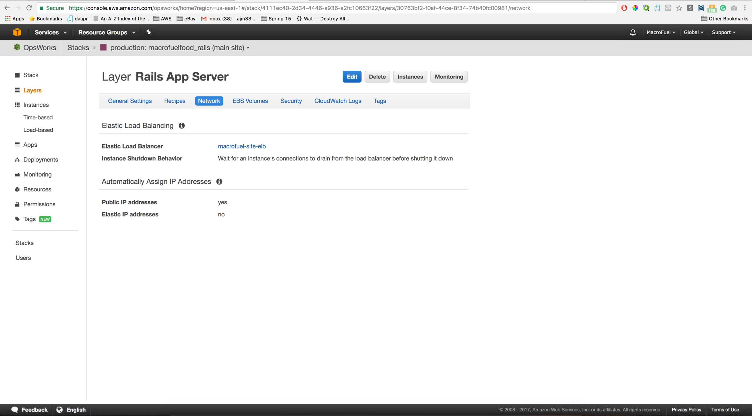
Task: Select the Security tab
Action: click(x=291, y=100)
